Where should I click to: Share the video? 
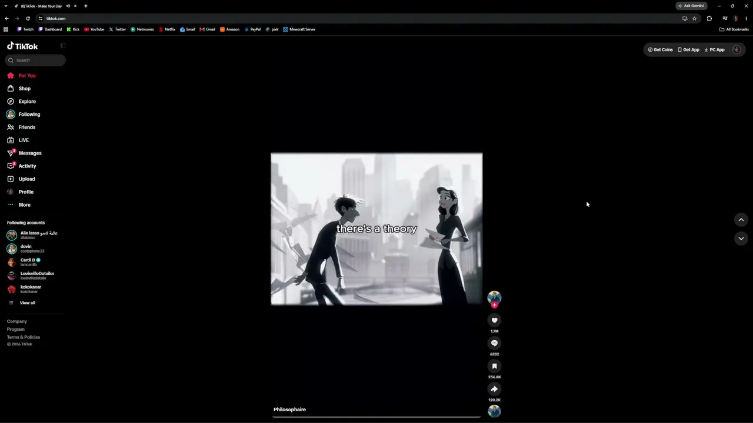click(494, 389)
